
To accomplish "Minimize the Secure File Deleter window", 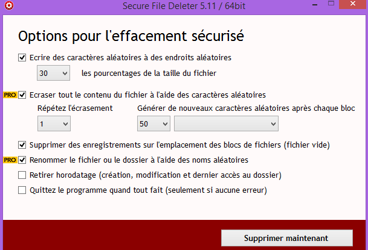I will pyautogui.click(x=315, y=5).
